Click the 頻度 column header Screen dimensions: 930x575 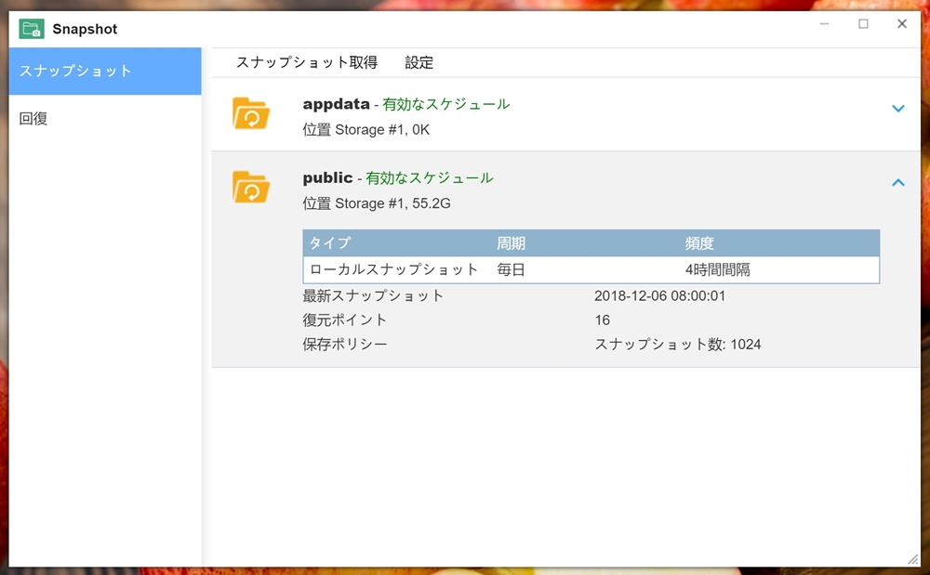(x=699, y=243)
